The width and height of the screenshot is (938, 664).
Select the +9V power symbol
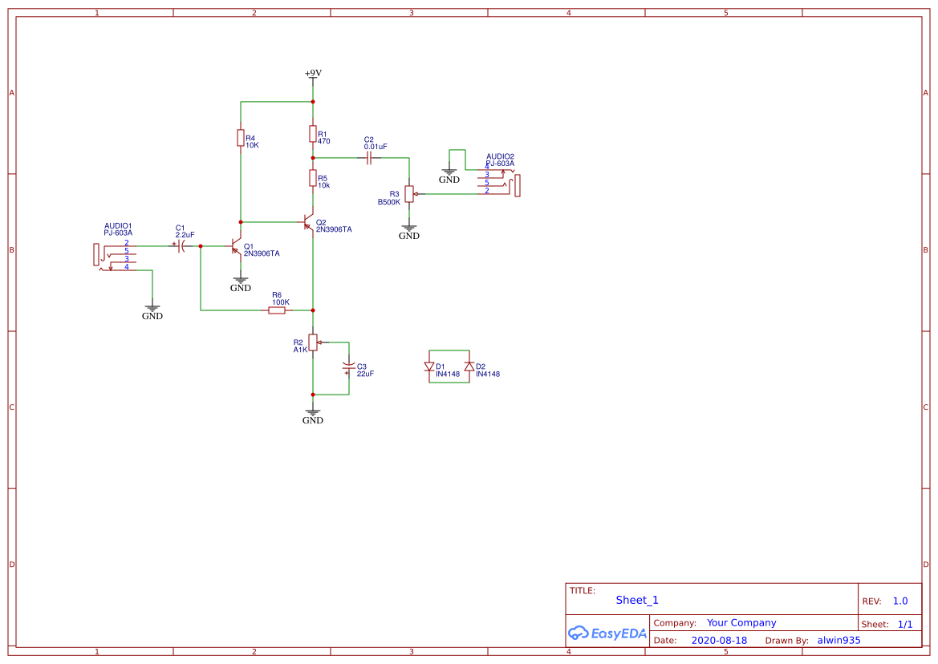(313, 74)
